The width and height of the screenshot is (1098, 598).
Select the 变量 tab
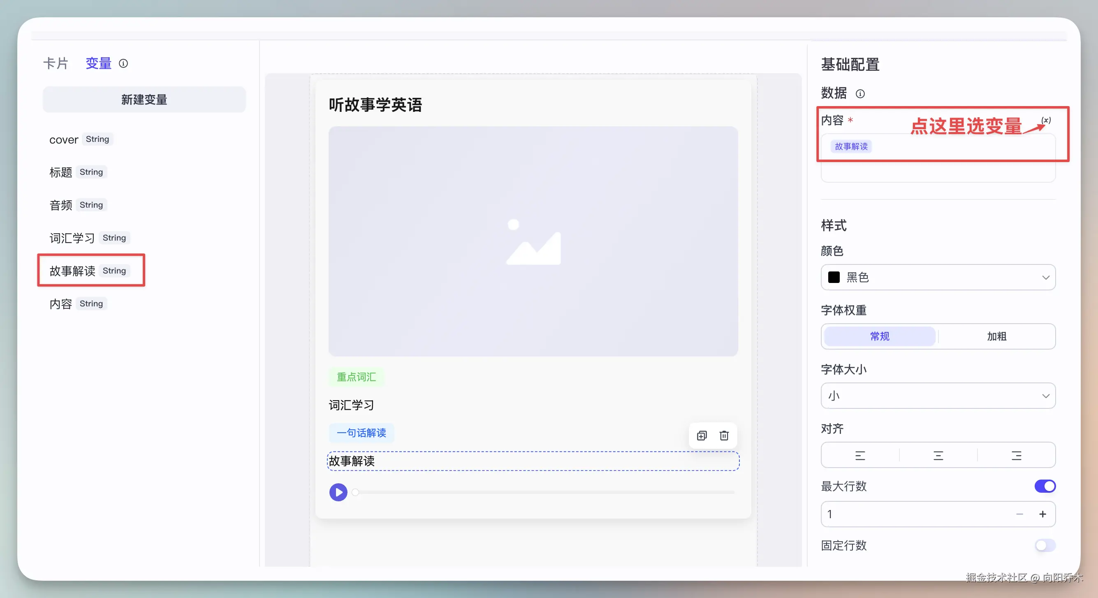click(x=98, y=63)
